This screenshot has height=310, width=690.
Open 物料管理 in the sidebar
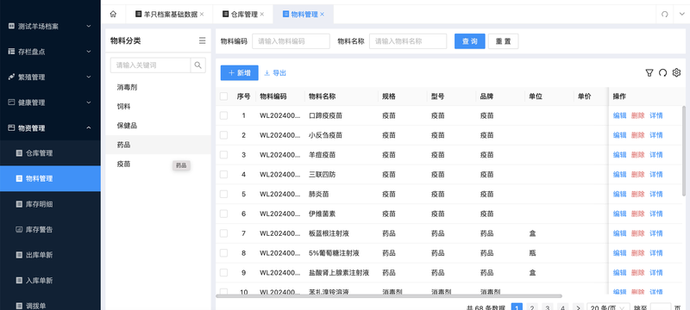click(50, 179)
